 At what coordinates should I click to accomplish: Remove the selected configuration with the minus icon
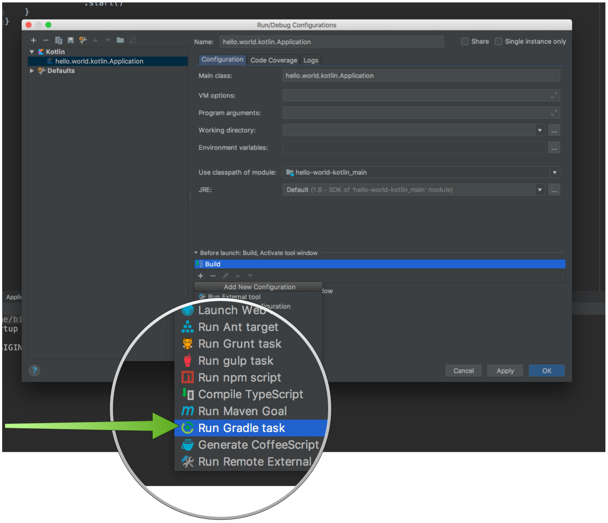pyautogui.click(x=46, y=40)
